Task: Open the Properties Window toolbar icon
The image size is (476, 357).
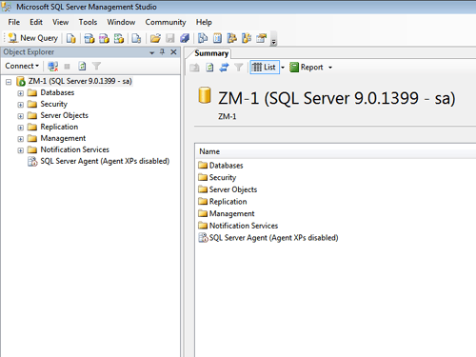Action: (262, 38)
